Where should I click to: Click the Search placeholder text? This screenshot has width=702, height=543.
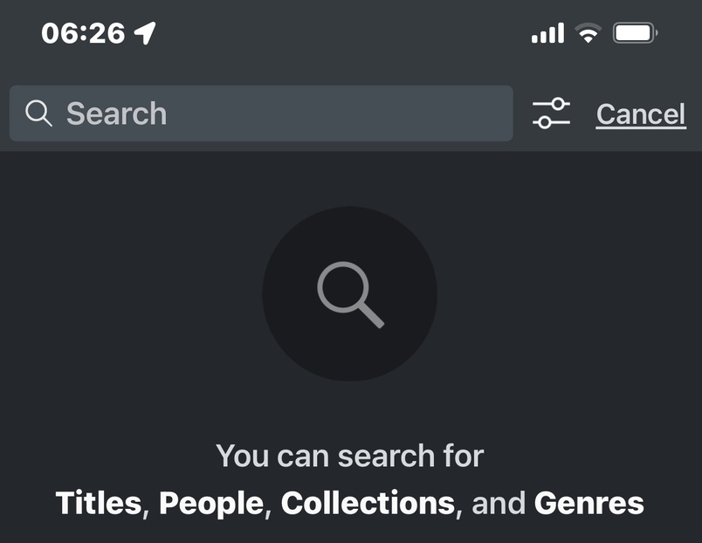[x=116, y=113]
